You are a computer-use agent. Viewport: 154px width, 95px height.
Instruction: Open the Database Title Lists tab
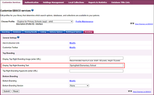coord(120,2)
